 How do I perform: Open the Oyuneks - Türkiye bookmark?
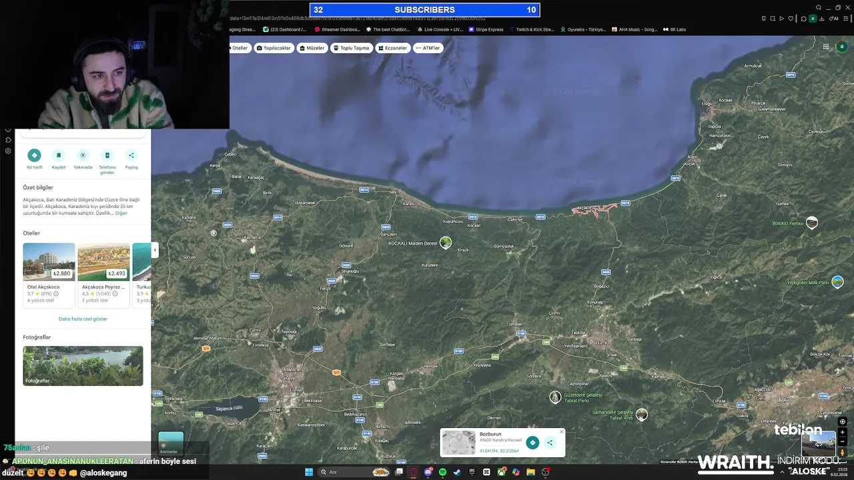coord(583,29)
